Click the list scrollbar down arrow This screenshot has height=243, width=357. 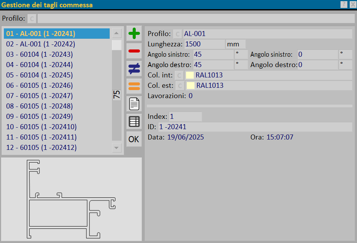pyautogui.click(x=117, y=148)
